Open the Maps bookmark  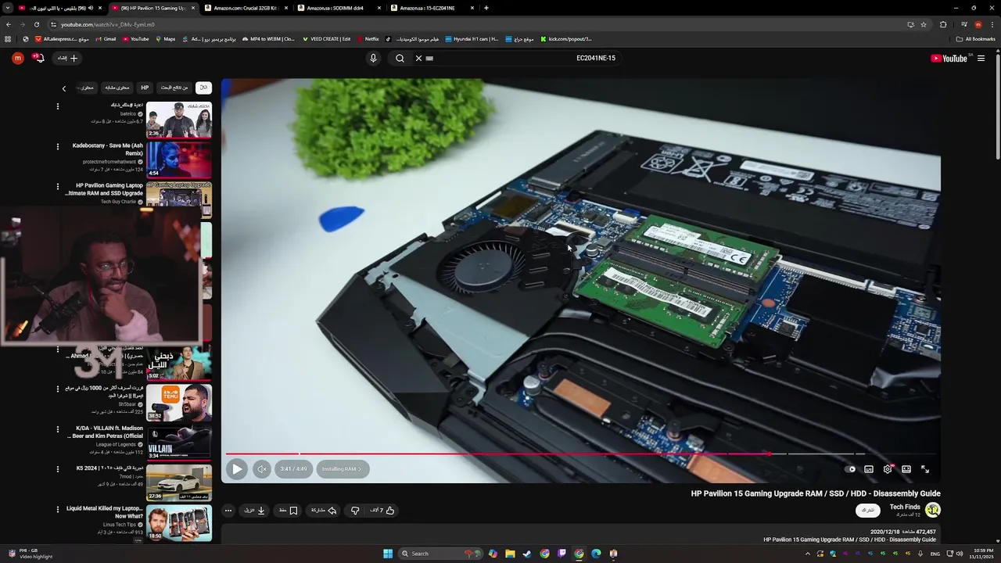[x=165, y=39]
